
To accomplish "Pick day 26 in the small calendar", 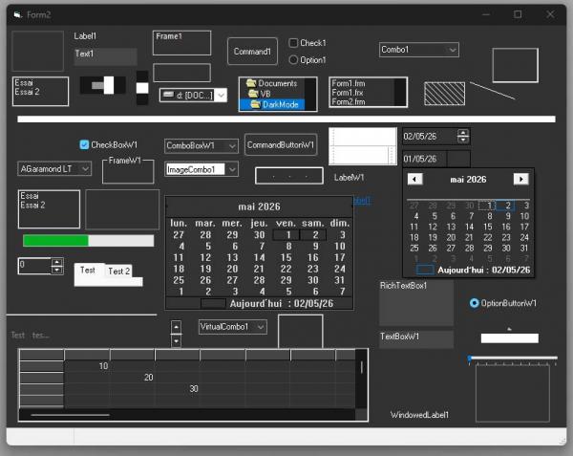I will click(433, 248).
